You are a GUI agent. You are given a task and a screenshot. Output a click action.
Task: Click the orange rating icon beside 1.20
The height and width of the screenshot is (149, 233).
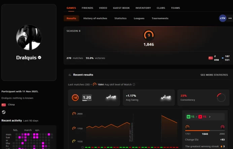(x=75, y=98)
